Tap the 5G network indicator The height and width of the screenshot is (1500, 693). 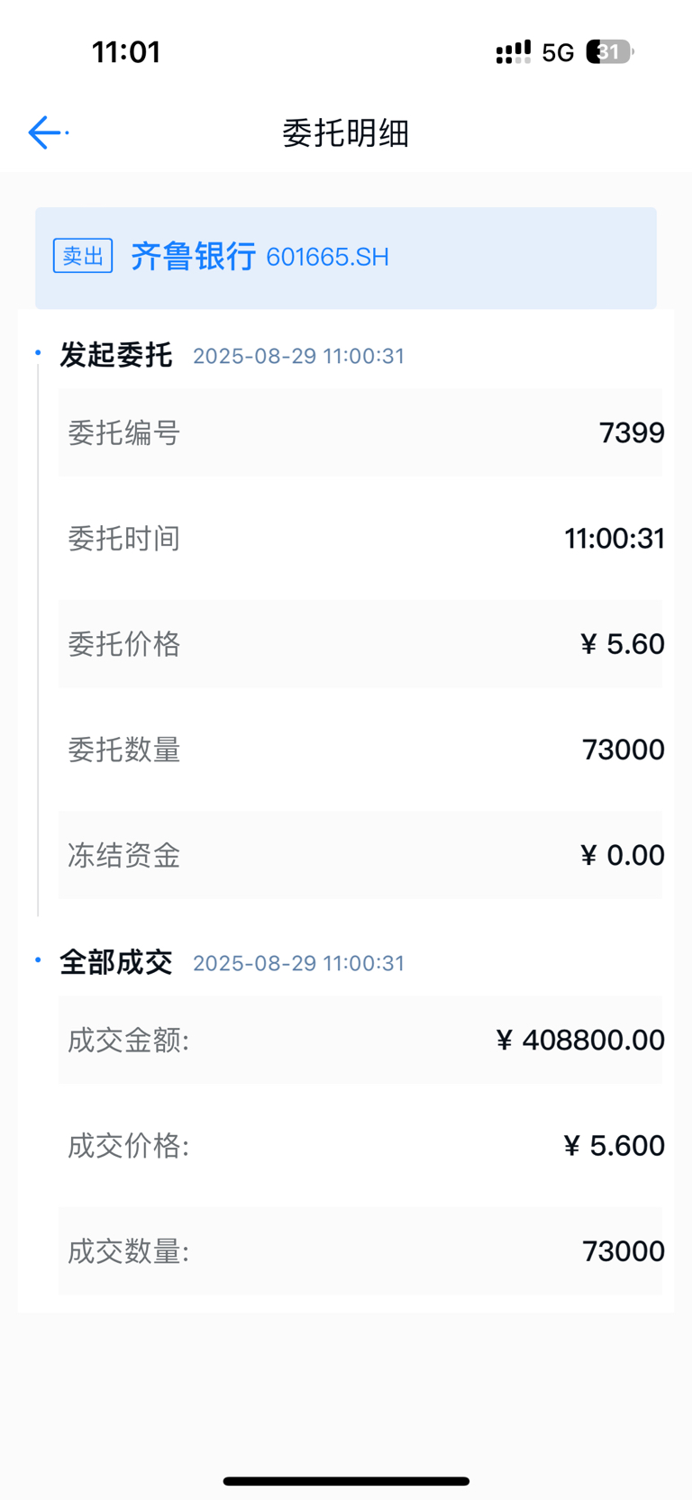(558, 53)
